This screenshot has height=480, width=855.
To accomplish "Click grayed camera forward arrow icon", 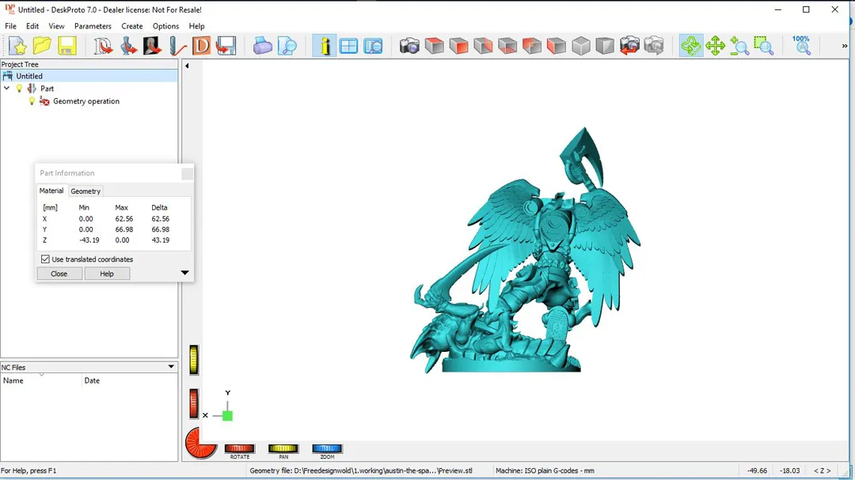I will 654,46.
